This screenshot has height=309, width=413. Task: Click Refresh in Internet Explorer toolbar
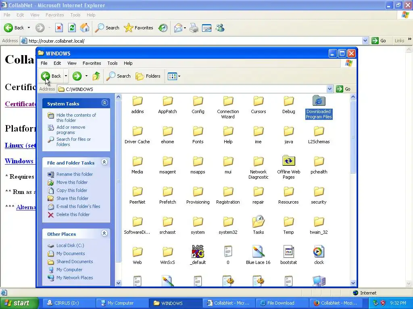[72, 28]
